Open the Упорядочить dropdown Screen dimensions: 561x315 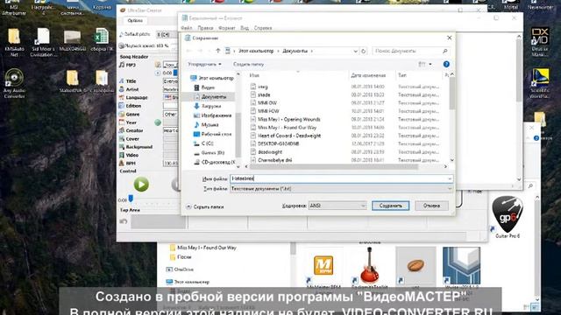tap(204, 64)
